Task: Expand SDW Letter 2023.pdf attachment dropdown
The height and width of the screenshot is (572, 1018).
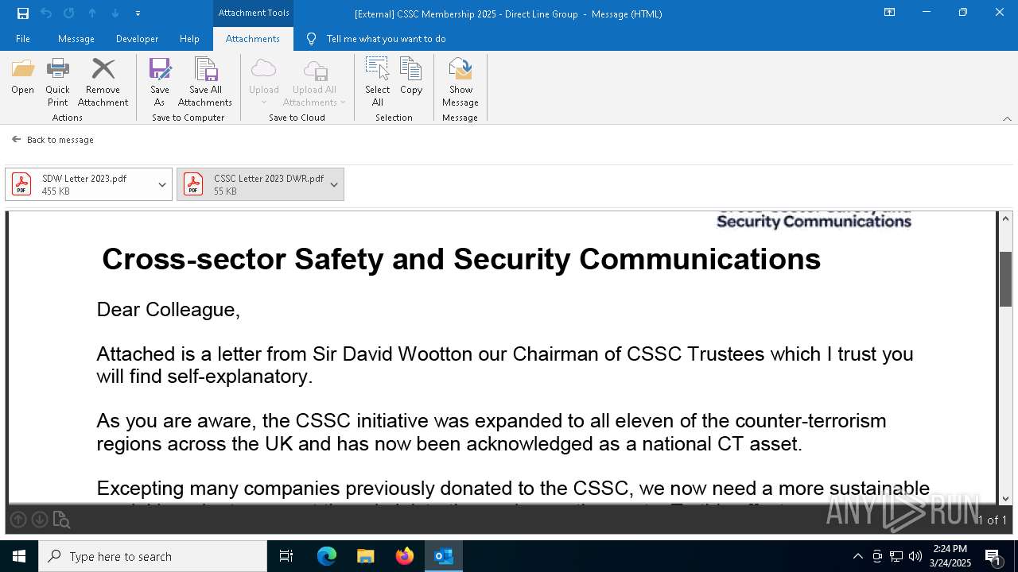Action: click(x=162, y=184)
